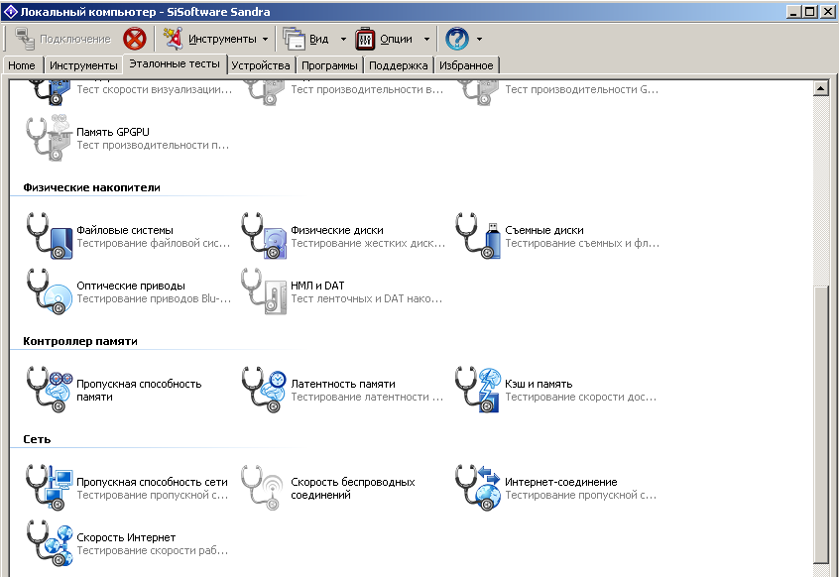The height and width of the screenshot is (577, 839).
Task: Click the text 'Тестирование скорости раб…'
Action: [x=153, y=550]
